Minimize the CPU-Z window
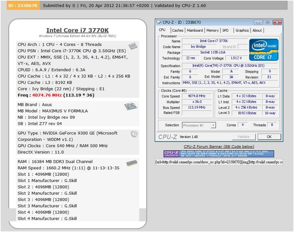Viewport: 294px width, 232px height. [x=258, y=22]
